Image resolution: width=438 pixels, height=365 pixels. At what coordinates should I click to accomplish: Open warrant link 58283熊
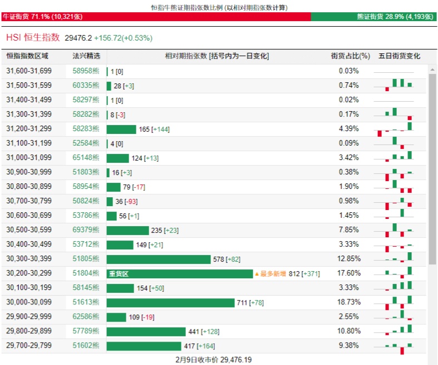(86, 129)
